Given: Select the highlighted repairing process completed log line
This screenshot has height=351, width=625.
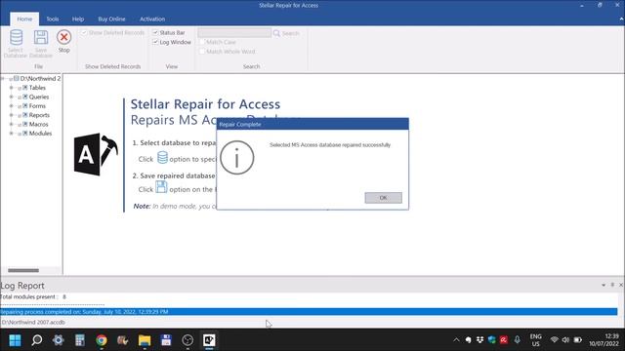Looking at the screenshot, I should click(x=309, y=312).
